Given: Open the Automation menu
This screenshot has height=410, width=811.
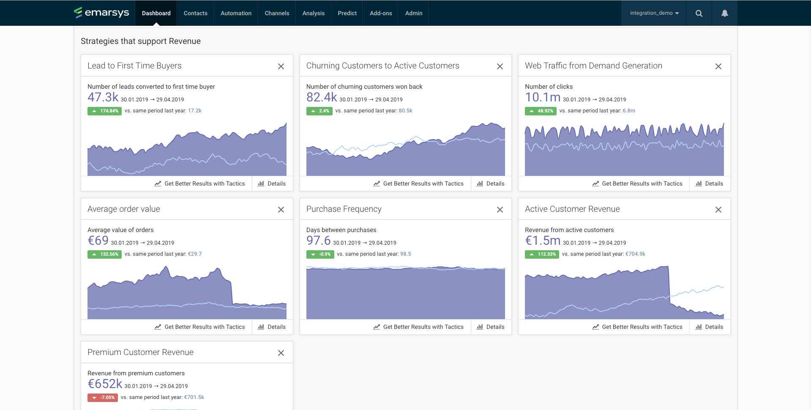Looking at the screenshot, I should (236, 13).
